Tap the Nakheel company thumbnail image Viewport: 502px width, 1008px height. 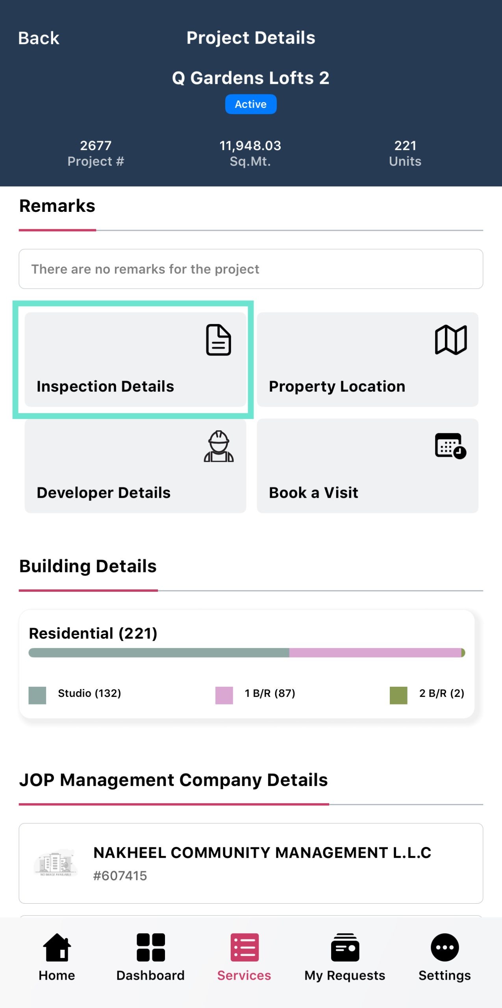tap(56, 864)
